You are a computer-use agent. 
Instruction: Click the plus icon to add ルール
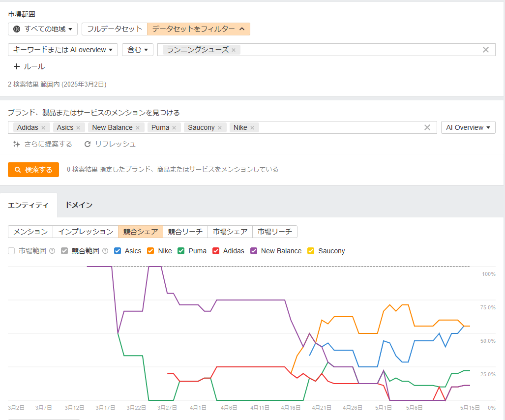pos(17,66)
